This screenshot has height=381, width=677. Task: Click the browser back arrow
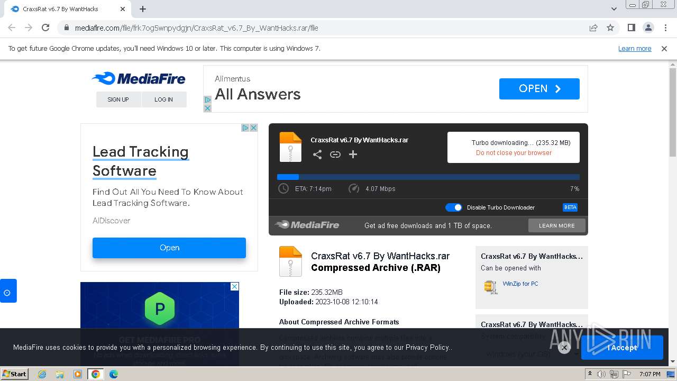coord(12,28)
